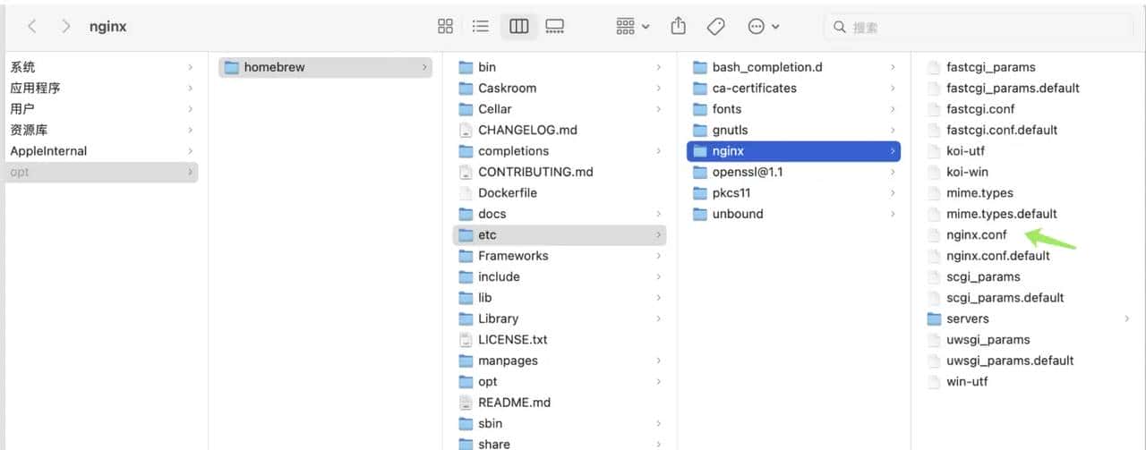
Task: Open the ca-certificates folder
Action: click(x=754, y=88)
